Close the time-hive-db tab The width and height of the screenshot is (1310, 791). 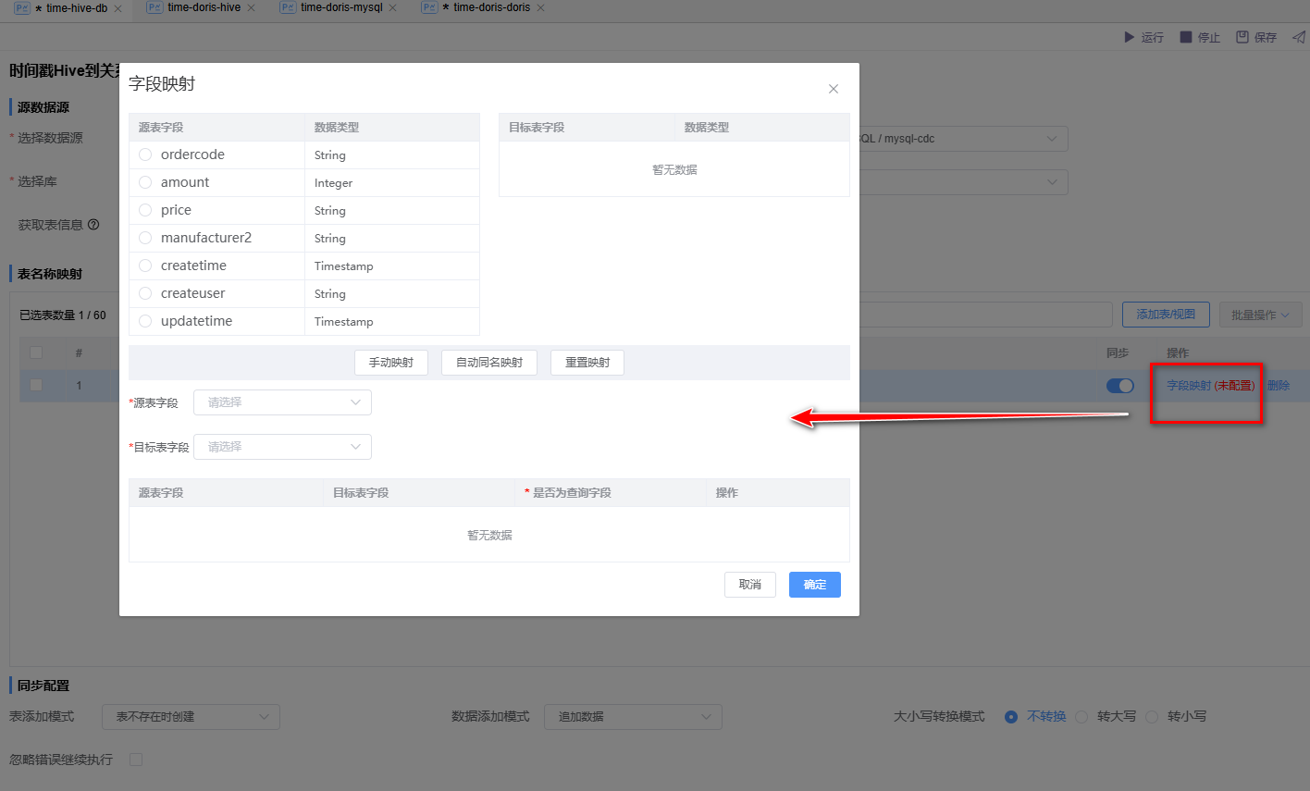(117, 7)
